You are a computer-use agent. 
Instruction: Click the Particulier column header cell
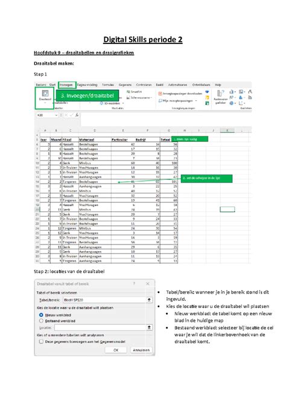coord(123,139)
